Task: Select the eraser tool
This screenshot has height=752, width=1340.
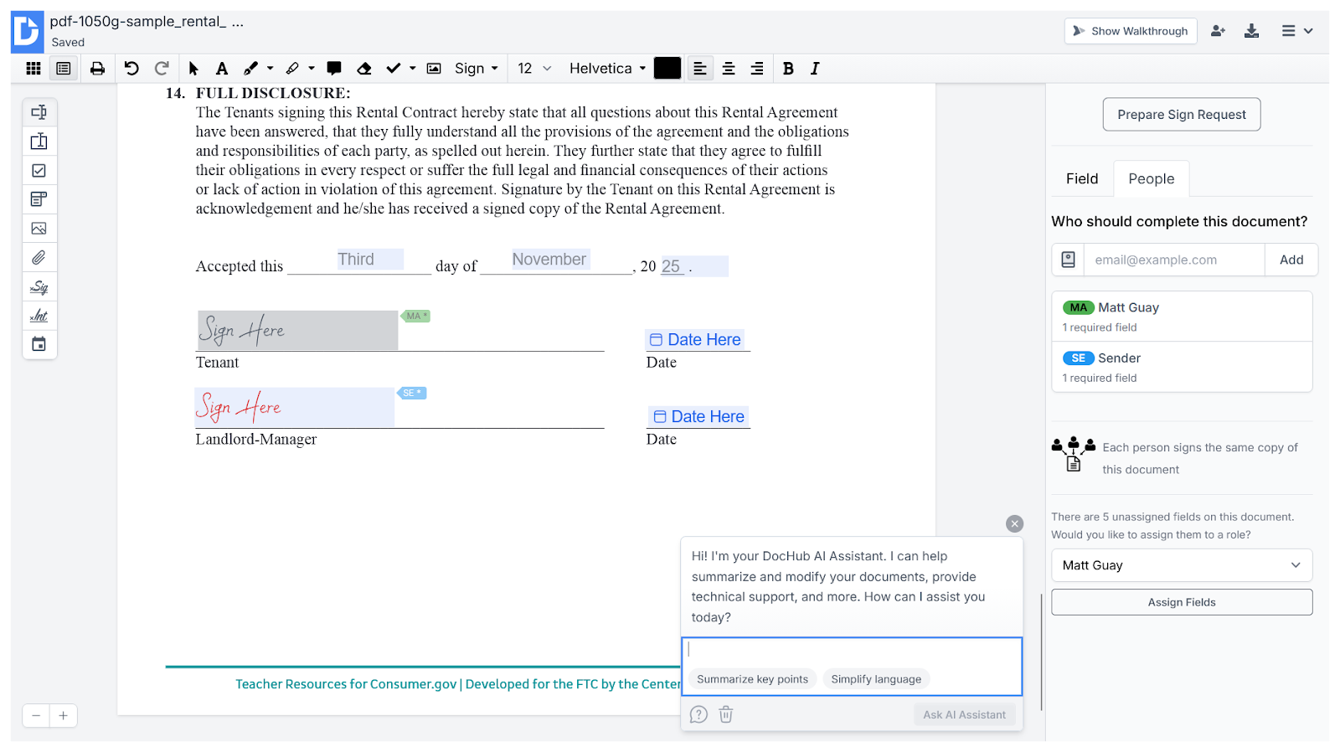Action: tap(363, 69)
